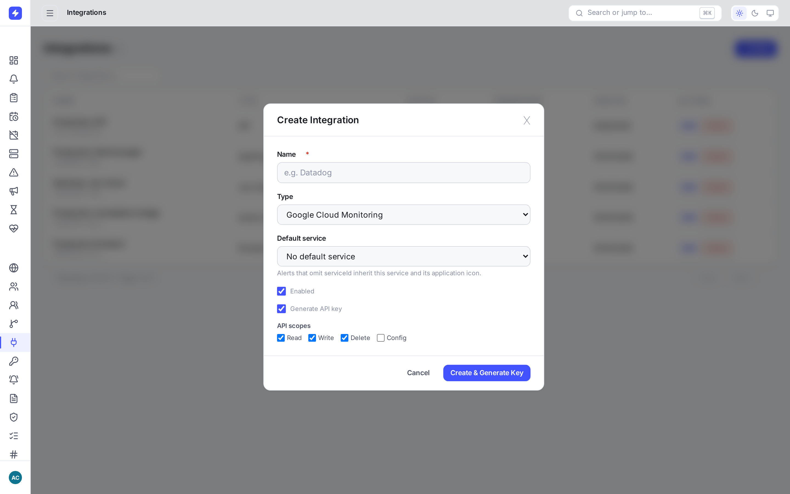
Task: Uncheck the Enabled checkbox
Action: tap(281, 291)
